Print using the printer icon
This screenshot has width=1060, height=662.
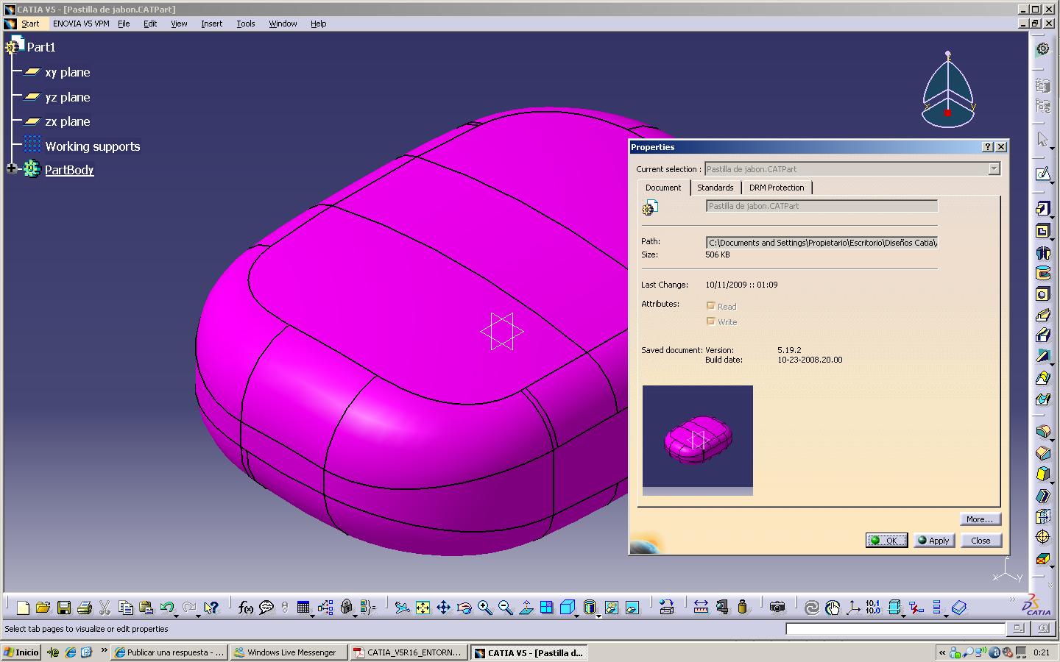(84, 608)
